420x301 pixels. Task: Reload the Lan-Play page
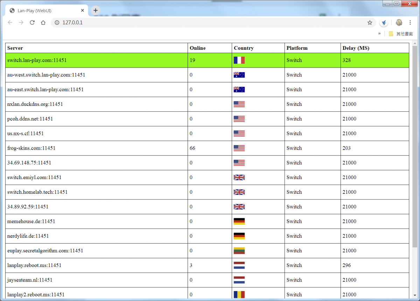coord(32,22)
